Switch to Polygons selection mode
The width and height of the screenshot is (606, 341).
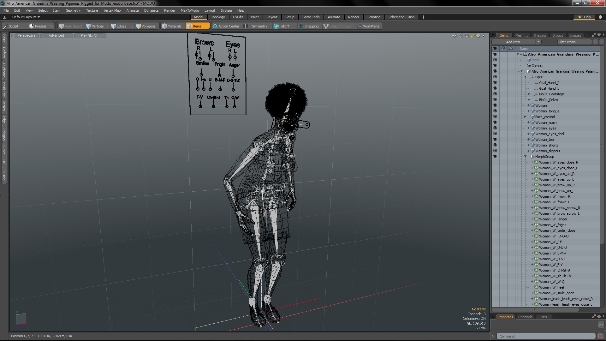146,26
